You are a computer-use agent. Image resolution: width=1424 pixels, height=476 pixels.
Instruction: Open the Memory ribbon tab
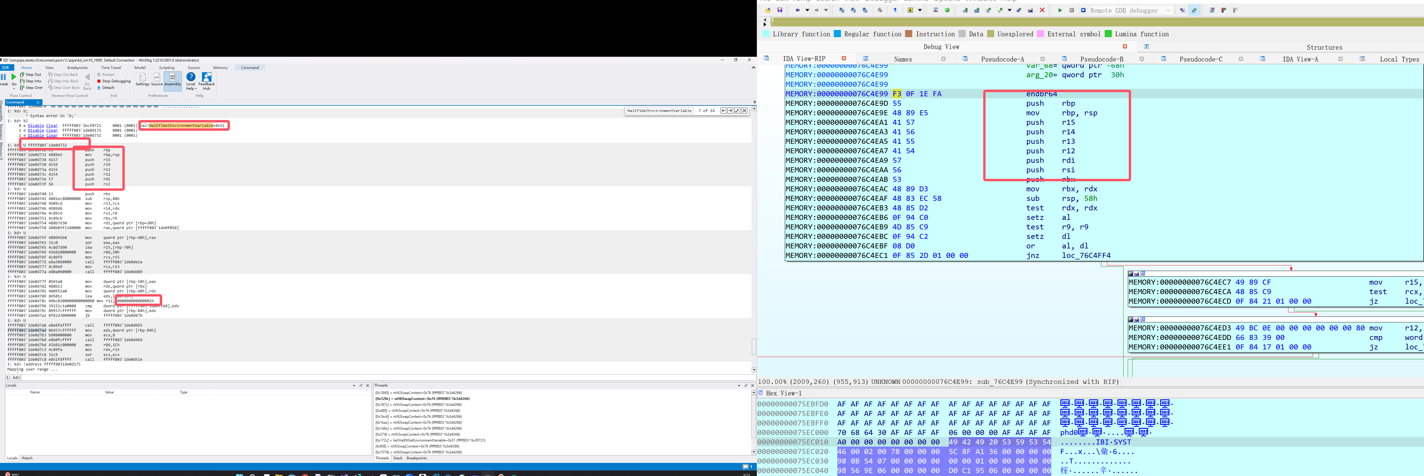click(x=221, y=68)
